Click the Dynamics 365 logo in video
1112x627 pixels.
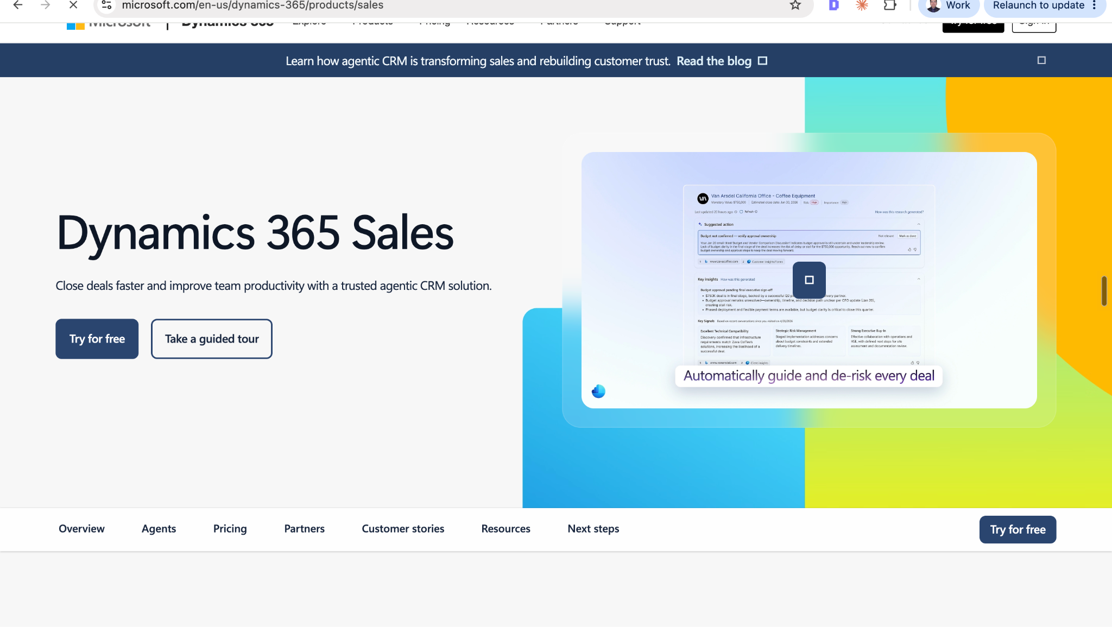598,391
